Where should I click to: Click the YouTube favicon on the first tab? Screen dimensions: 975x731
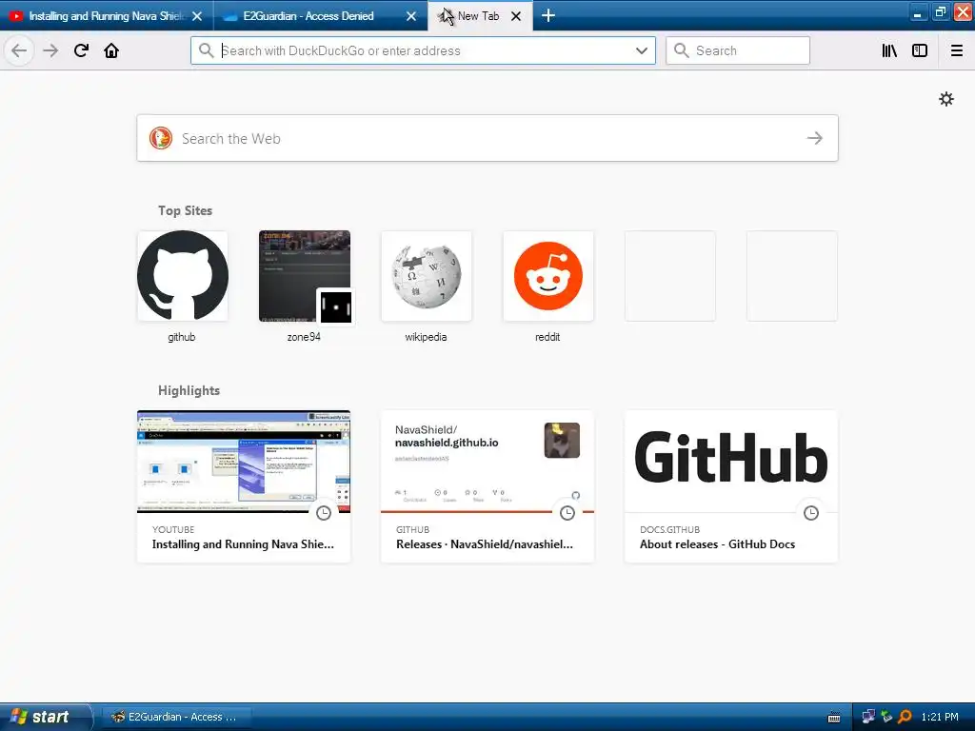16,16
